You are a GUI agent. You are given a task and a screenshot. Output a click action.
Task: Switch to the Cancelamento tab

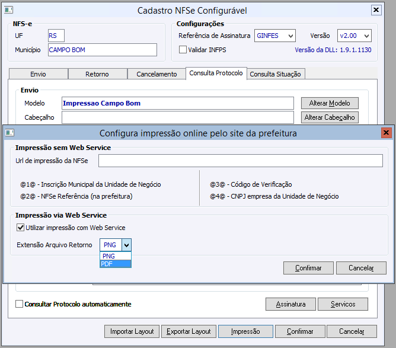(x=157, y=74)
